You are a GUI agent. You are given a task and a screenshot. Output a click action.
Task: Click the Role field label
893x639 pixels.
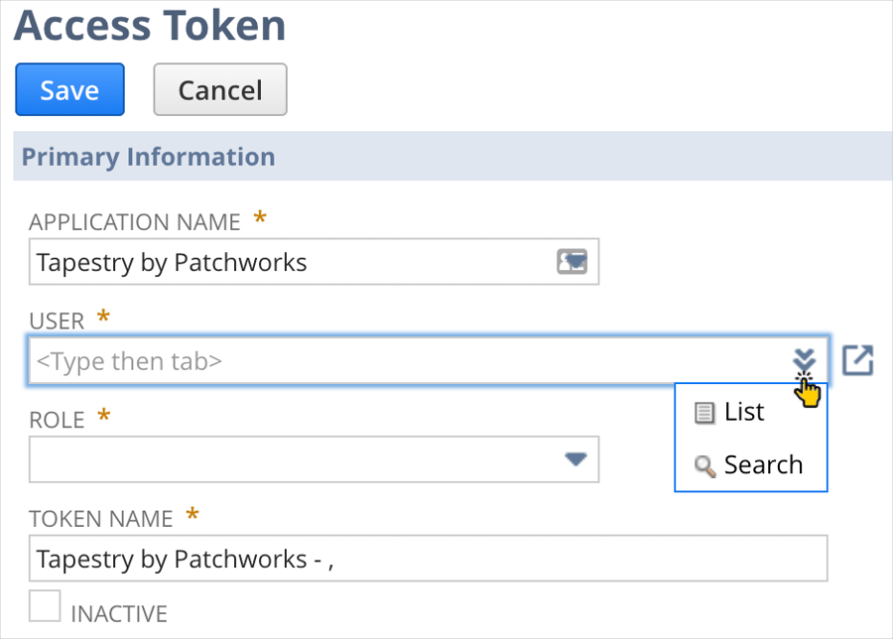(57, 421)
